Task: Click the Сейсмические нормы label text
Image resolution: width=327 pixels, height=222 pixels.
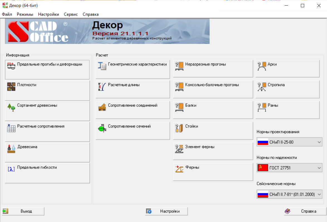Action: coord(276,184)
